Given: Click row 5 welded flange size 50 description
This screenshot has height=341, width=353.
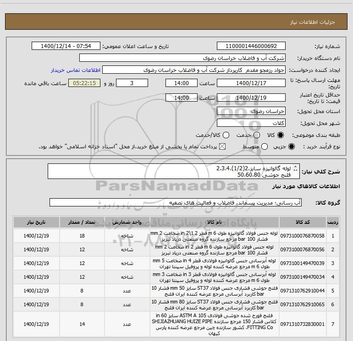Looking at the screenshot, I should click(215, 291).
